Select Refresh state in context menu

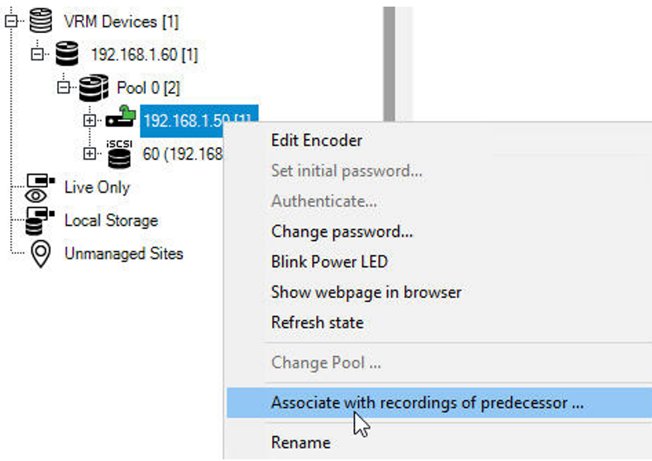tap(317, 322)
